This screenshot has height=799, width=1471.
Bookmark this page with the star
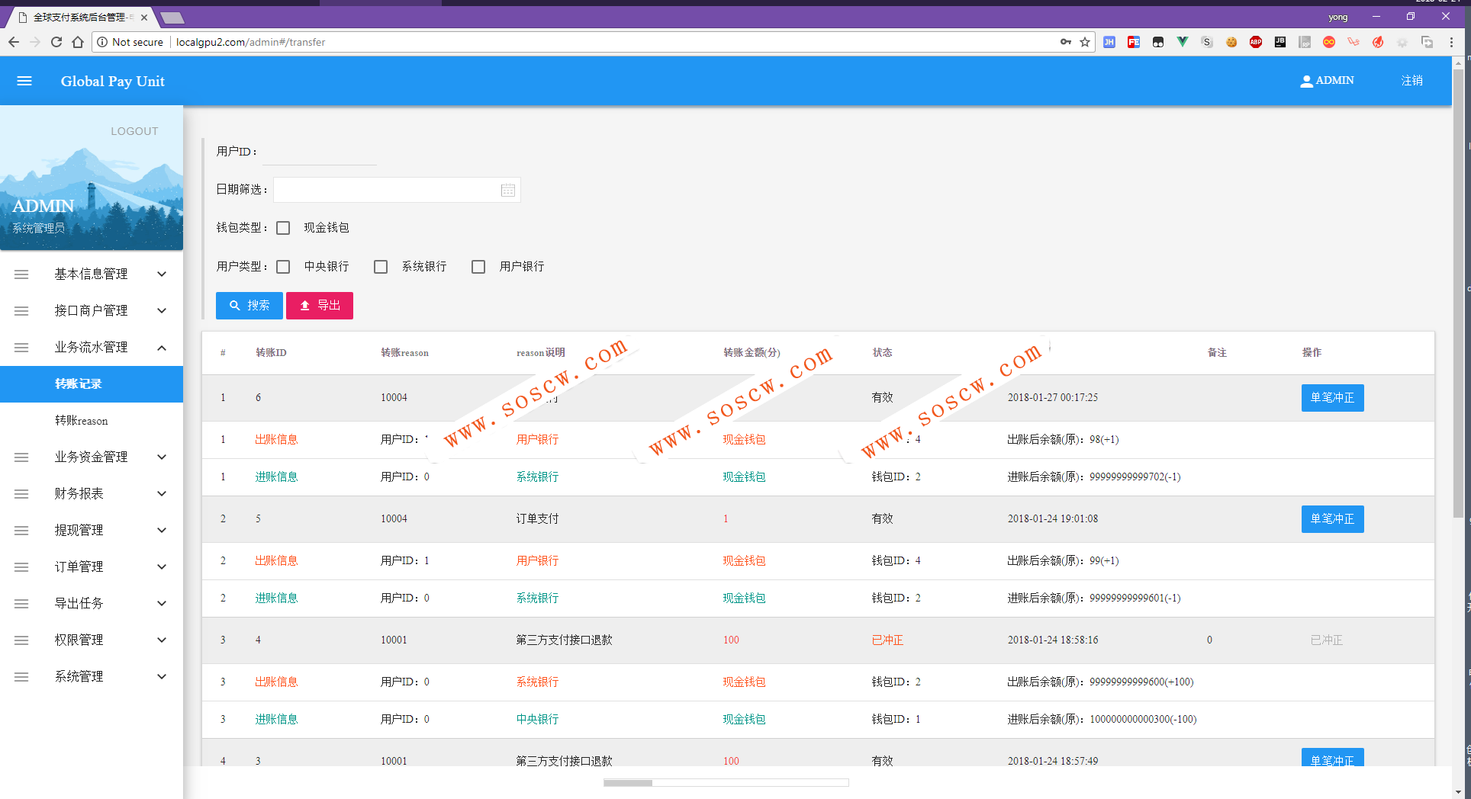click(1085, 42)
